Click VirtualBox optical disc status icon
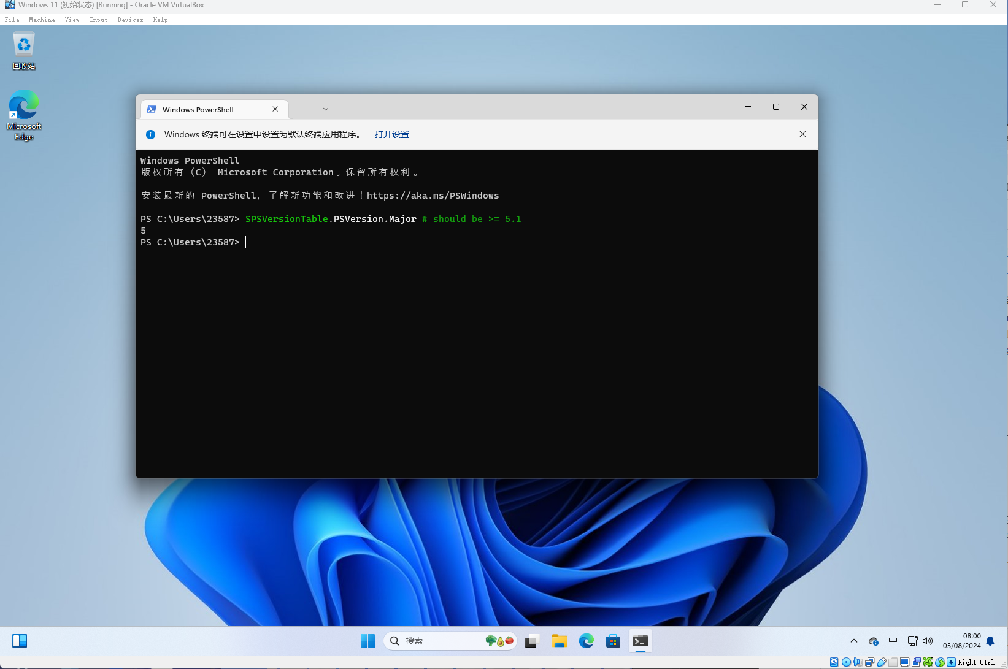This screenshot has width=1008, height=669. click(x=847, y=662)
